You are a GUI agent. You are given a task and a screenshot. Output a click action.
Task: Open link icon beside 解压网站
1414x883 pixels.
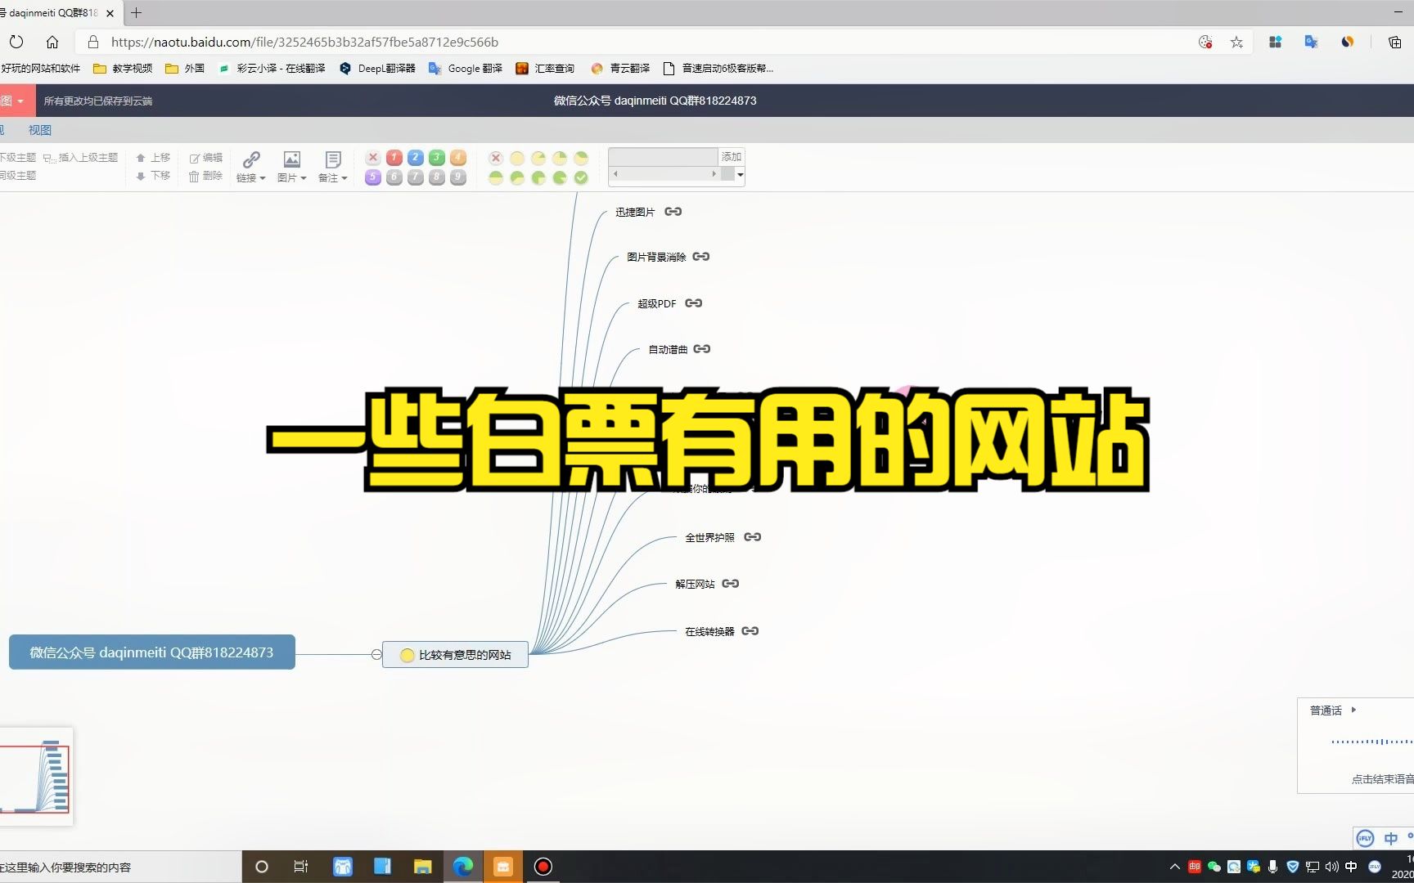click(731, 584)
